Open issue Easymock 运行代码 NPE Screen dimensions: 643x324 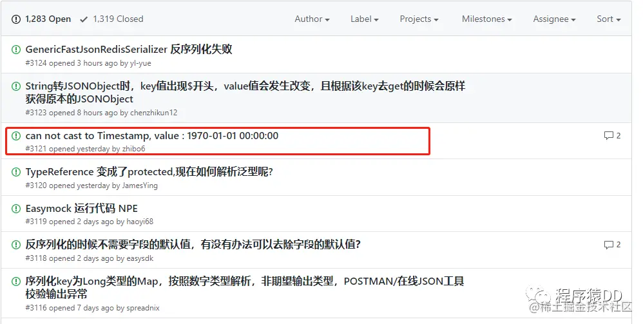(82, 208)
